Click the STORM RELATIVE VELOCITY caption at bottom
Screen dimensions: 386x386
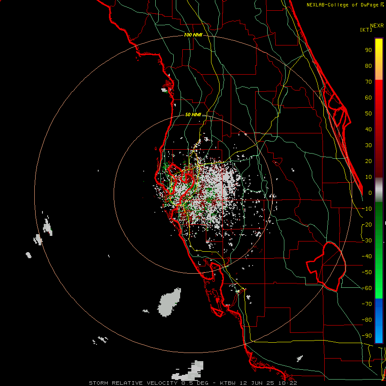click(193, 383)
